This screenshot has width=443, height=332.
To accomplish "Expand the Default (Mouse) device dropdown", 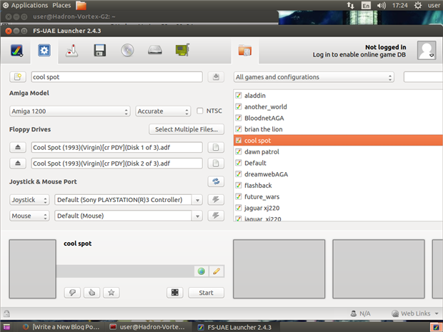I will pos(197,216).
